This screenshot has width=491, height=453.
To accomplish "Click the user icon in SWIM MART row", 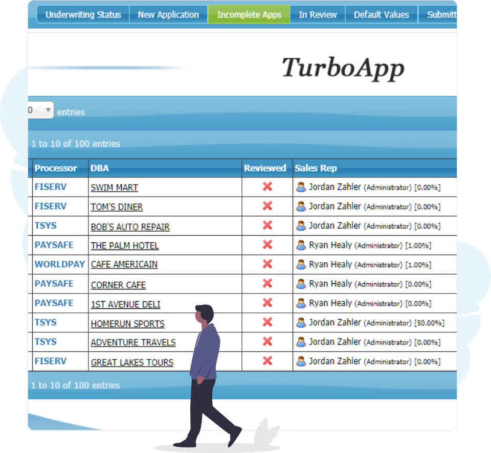I will [301, 187].
